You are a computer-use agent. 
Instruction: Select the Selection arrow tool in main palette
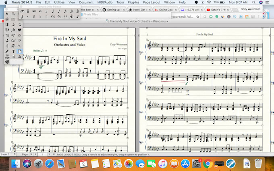click(x=7, y=14)
